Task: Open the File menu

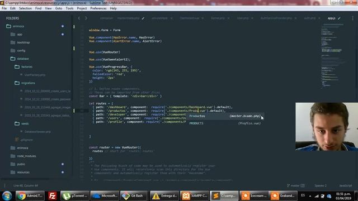Action: click(x=4, y=8)
